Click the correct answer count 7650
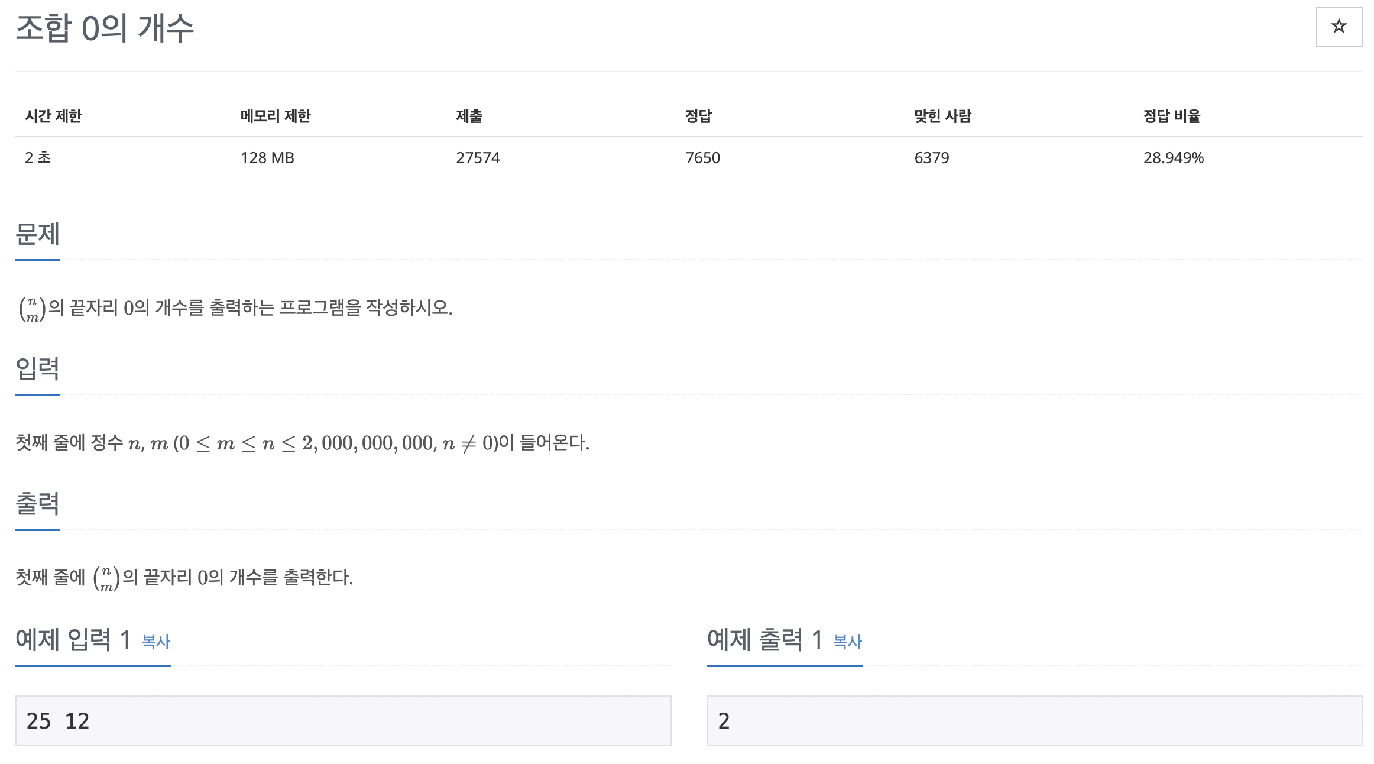Image resolution: width=1374 pixels, height=764 pixels. 702,158
